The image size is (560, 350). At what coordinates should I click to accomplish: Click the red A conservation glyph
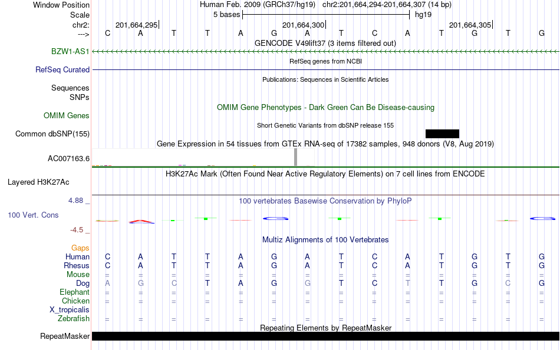[141, 221]
